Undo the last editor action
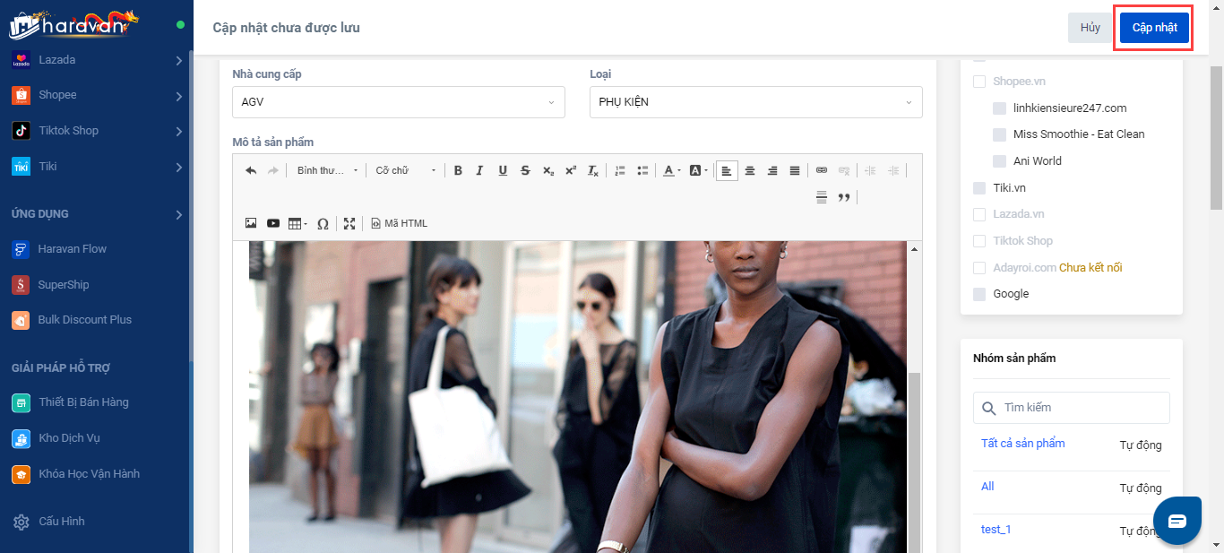The width and height of the screenshot is (1224, 553). [251, 170]
